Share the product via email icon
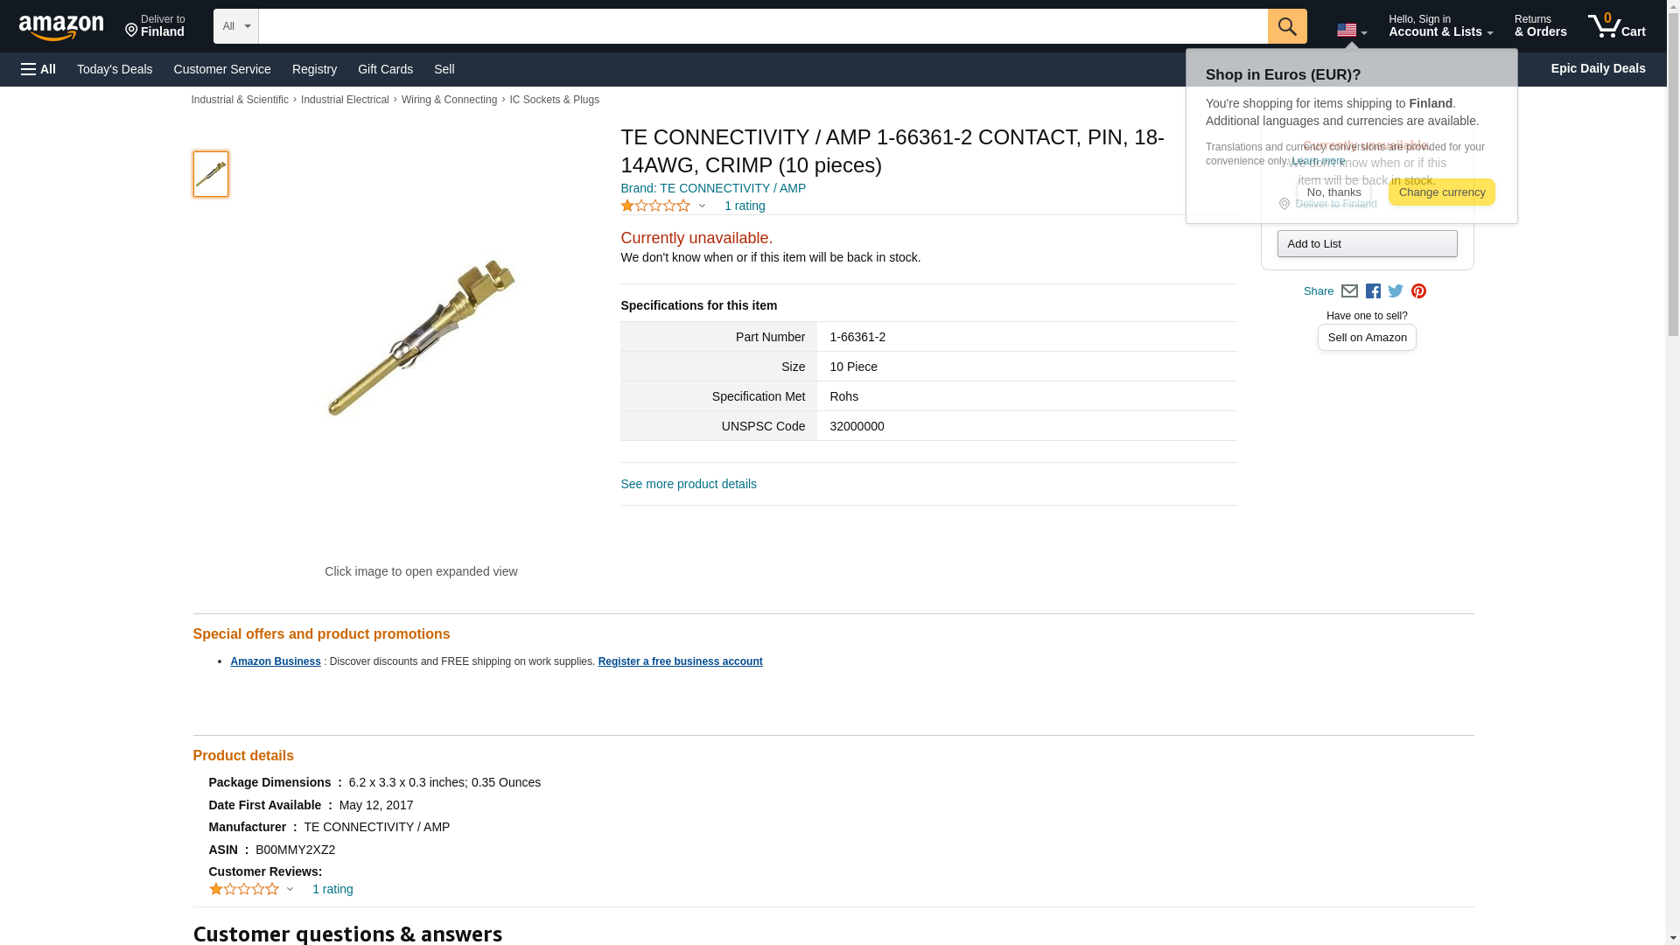 pyautogui.click(x=1349, y=291)
